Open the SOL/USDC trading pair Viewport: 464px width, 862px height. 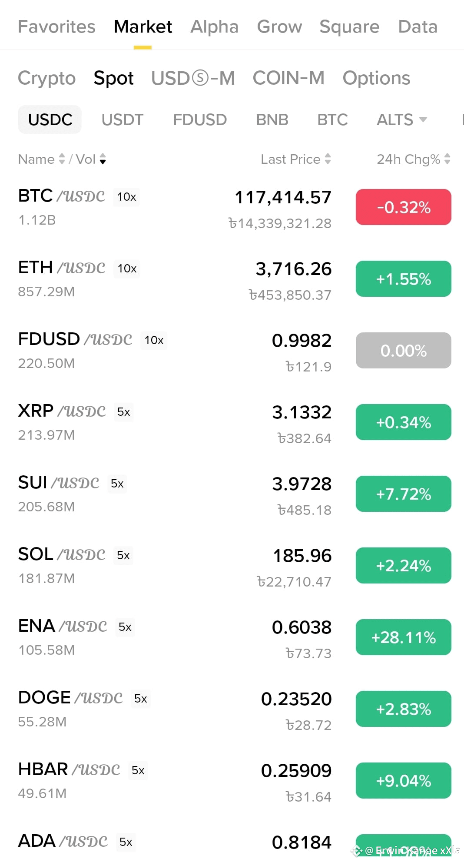click(232, 566)
